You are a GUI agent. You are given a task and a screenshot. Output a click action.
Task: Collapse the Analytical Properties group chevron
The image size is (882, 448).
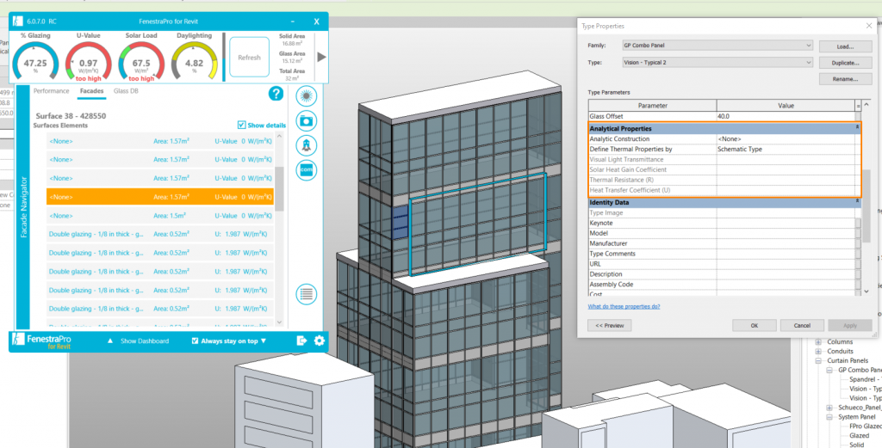(x=857, y=129)
